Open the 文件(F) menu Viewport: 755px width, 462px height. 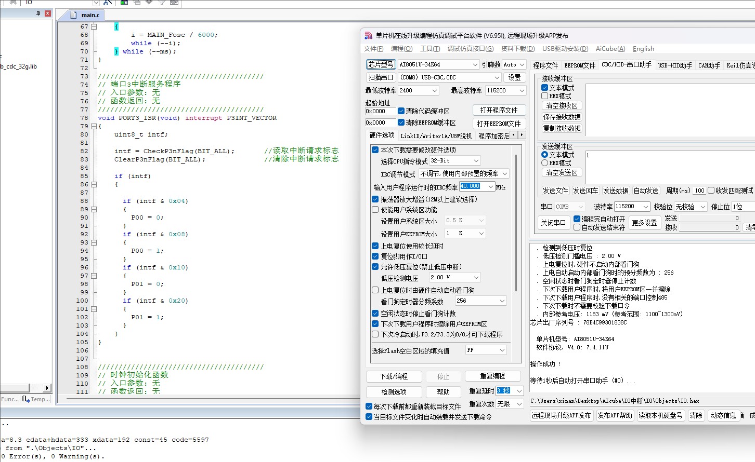(373, 49)
